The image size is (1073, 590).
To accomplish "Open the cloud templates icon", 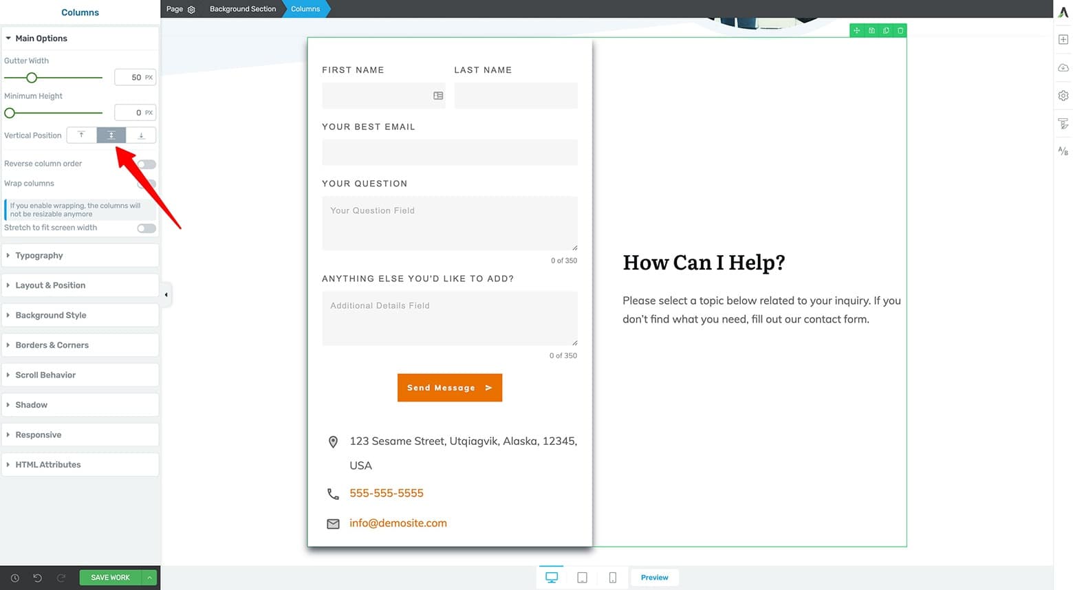I will pyautogui.click(x=1063, y=68).
